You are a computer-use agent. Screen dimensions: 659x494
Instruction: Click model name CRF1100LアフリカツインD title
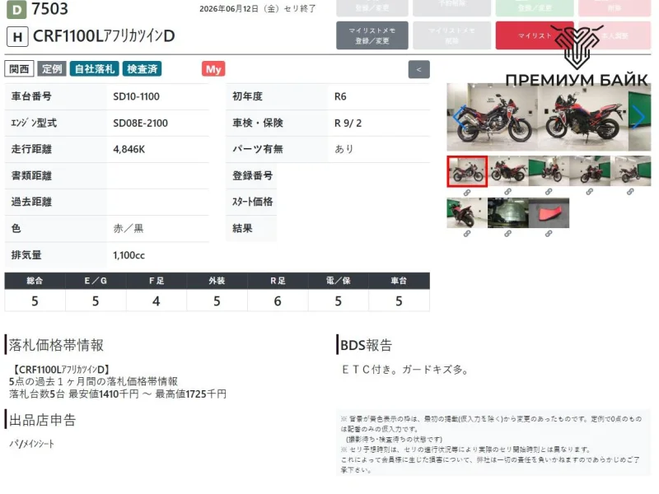click(104, 36)
